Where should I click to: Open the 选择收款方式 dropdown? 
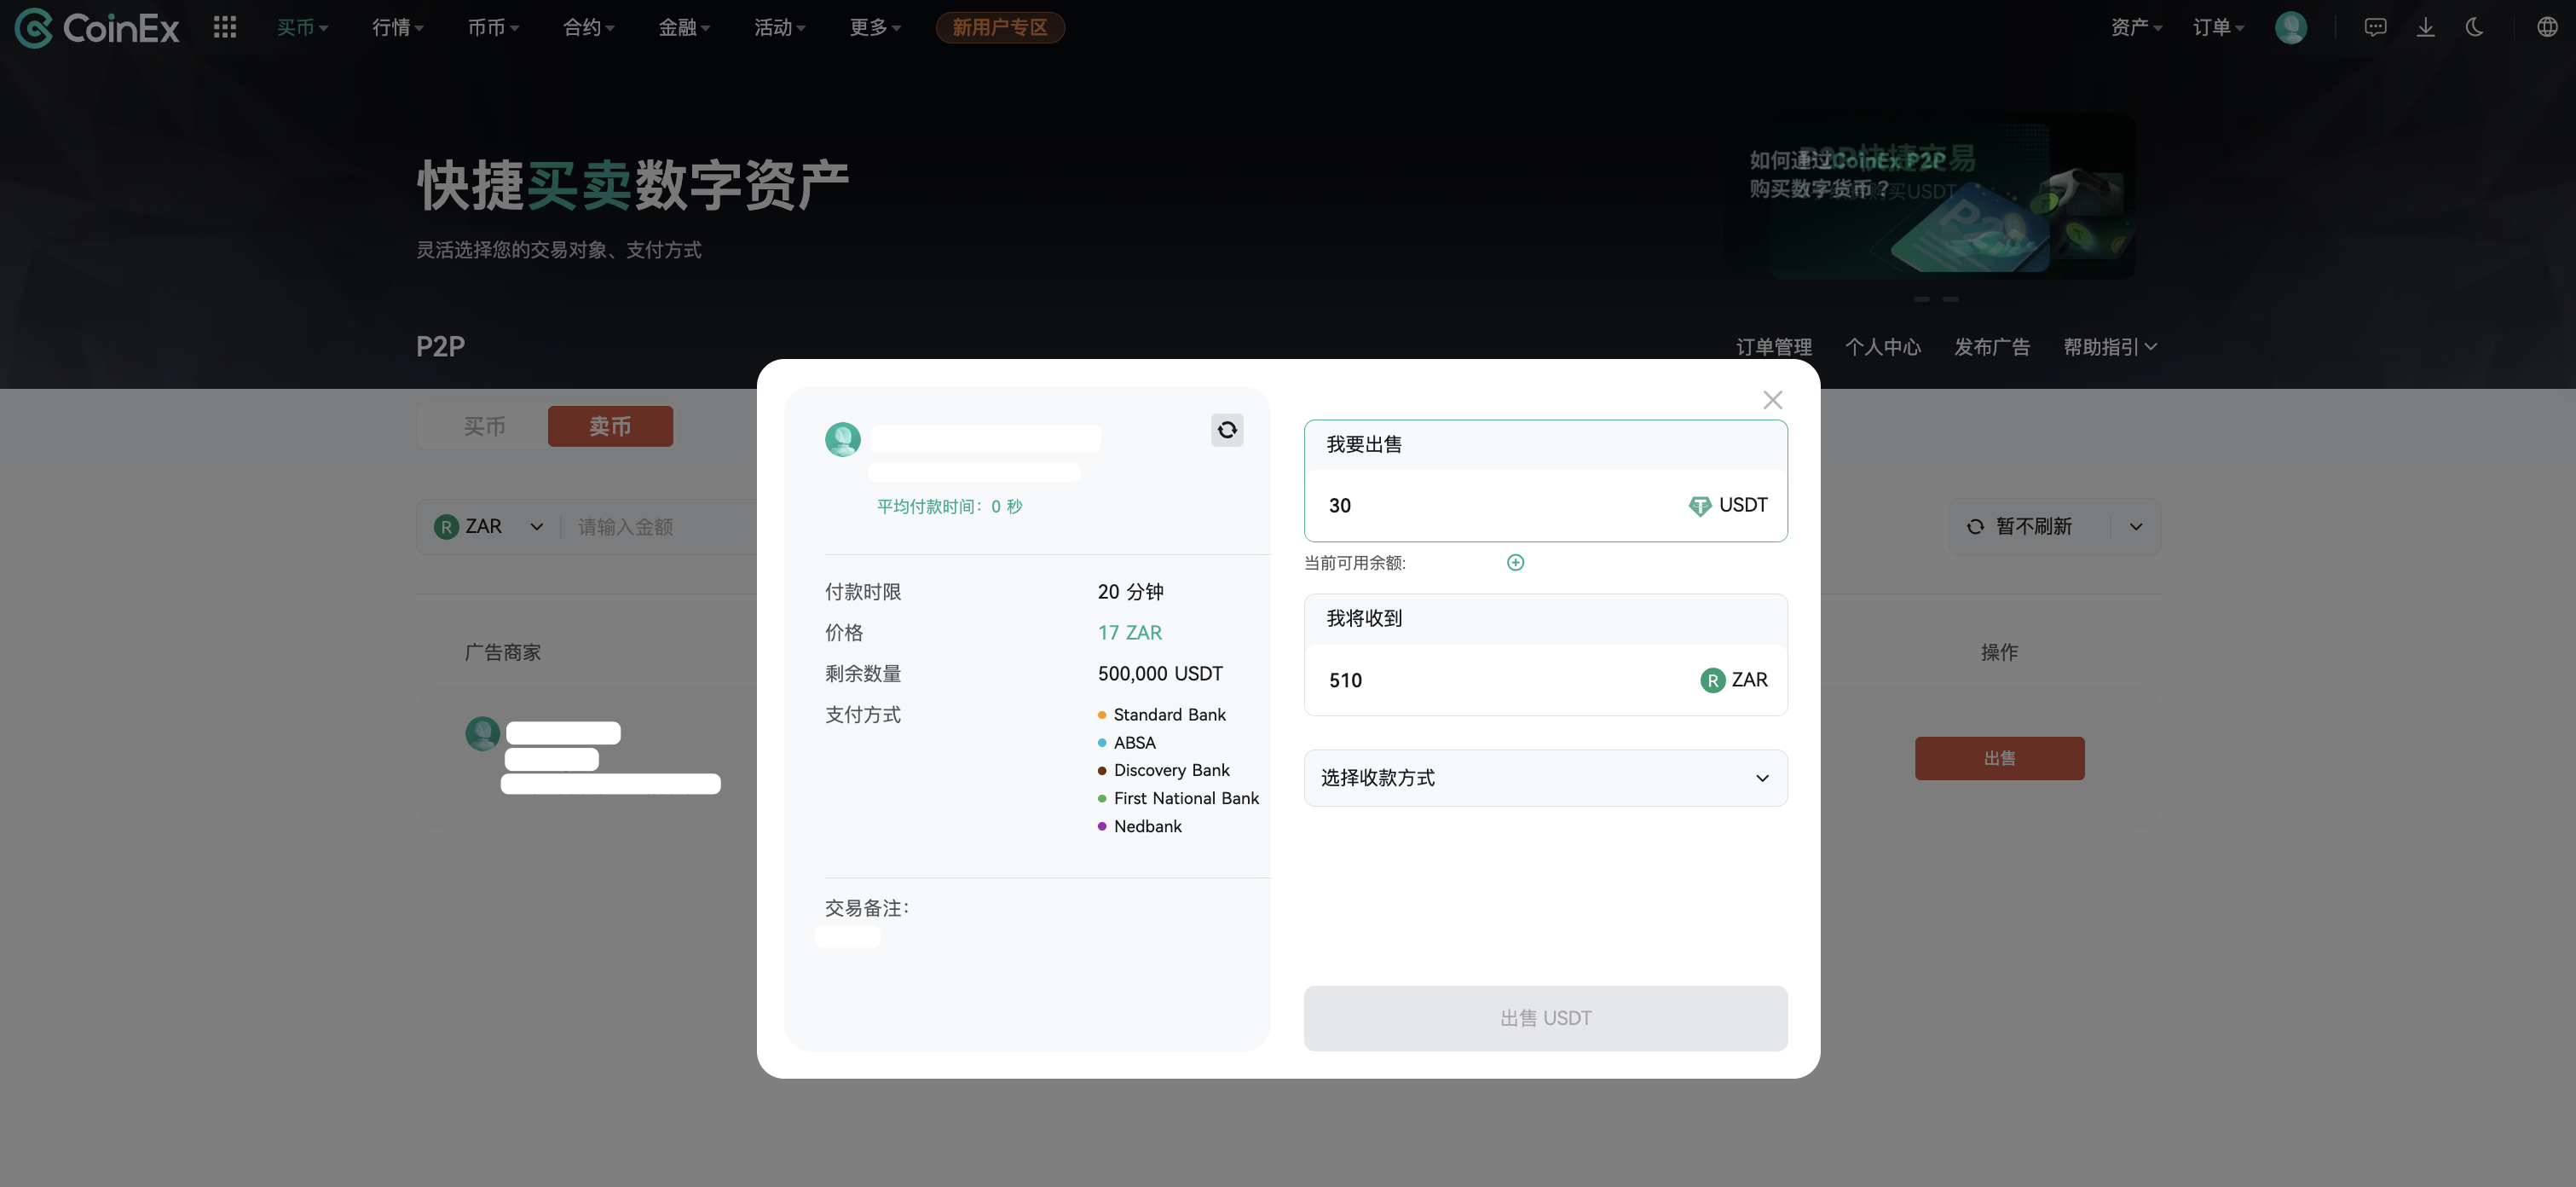(1545, 778)
